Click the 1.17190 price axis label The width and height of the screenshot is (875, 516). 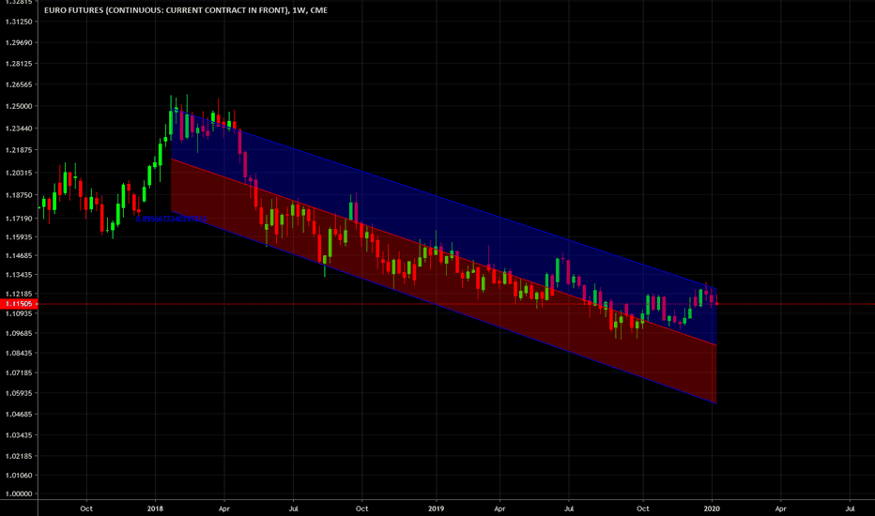pos(19,219)
